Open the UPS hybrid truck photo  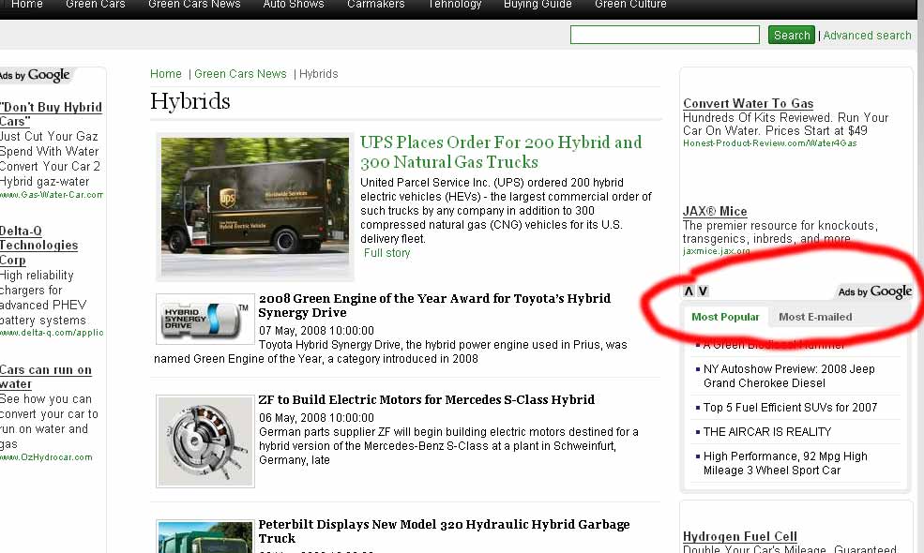coord(255,207)
